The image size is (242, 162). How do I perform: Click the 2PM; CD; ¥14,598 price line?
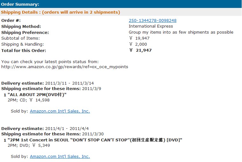click(29, 100)
